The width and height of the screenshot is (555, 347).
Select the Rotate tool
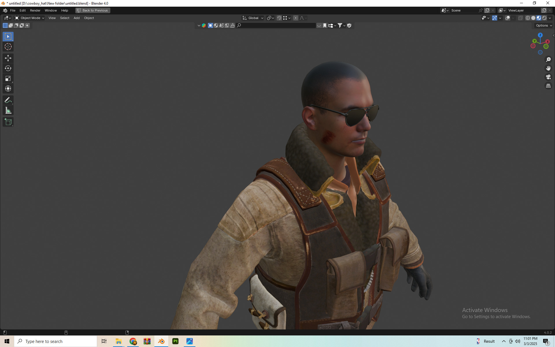click(8, 68)
